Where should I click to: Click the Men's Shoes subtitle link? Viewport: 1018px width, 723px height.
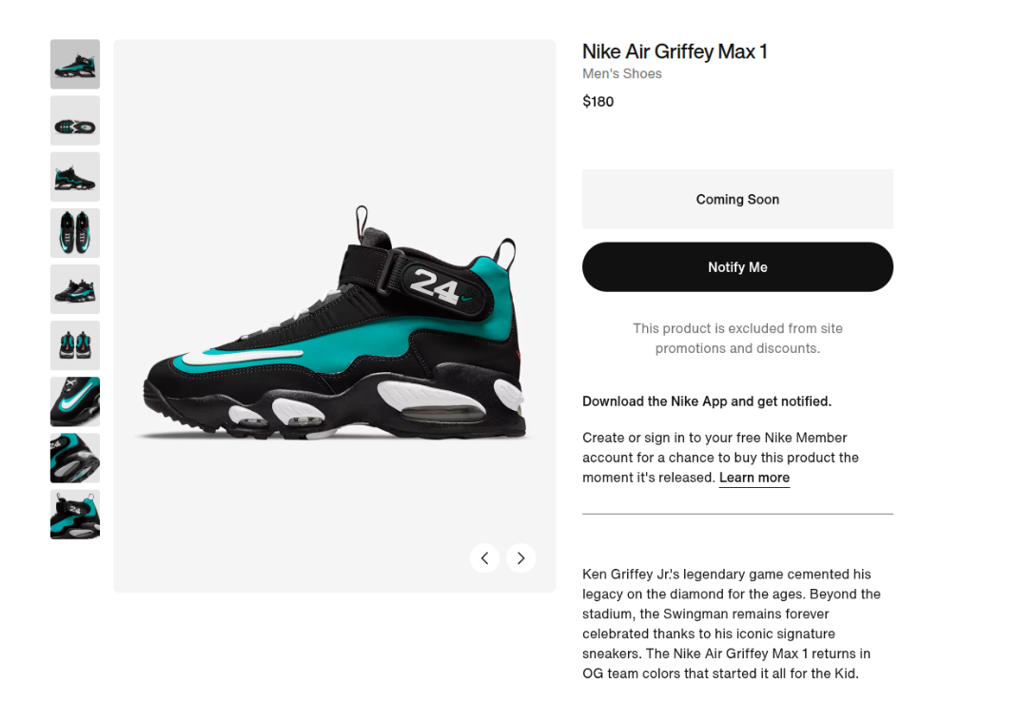pos(621,73)
